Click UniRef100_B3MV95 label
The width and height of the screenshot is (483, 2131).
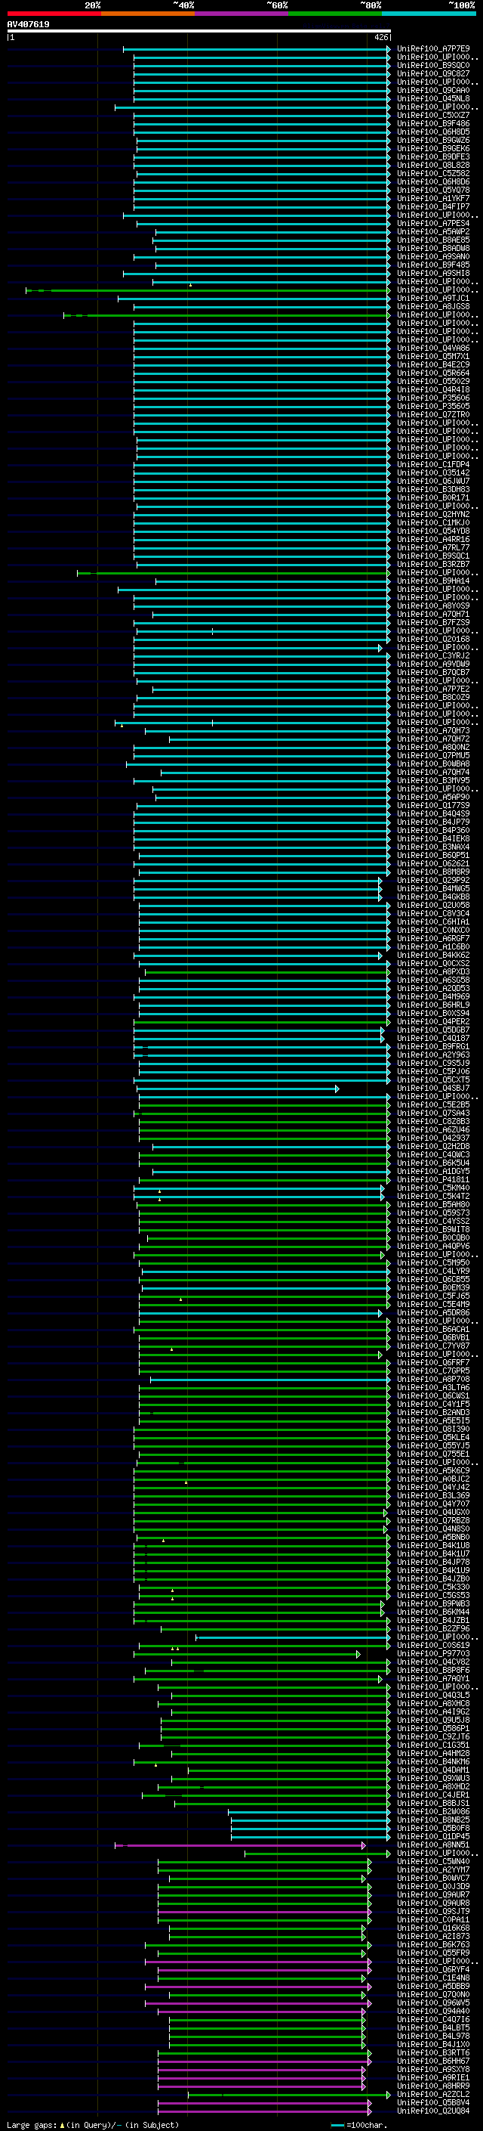(x=433, y=780)
